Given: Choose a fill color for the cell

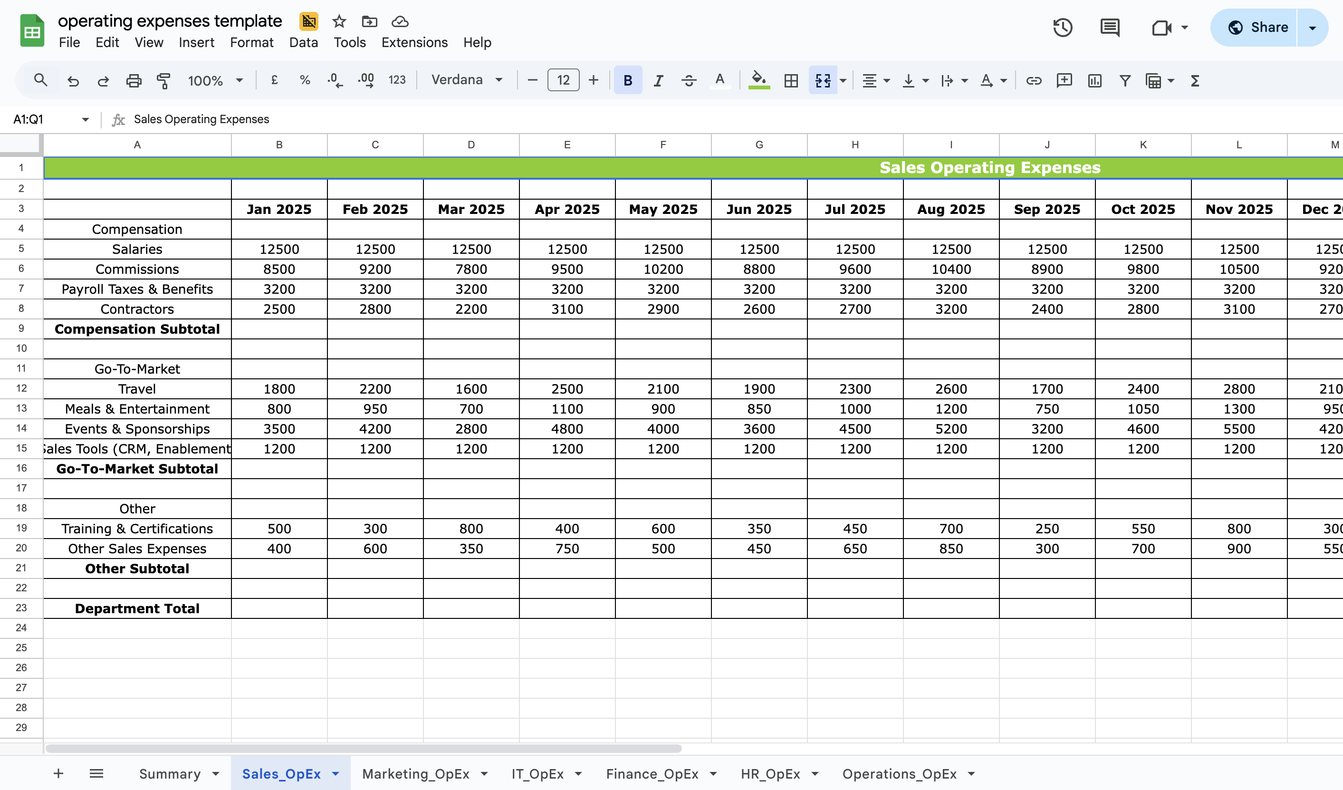Looking at the screenshot, I should tap(759, 80).
